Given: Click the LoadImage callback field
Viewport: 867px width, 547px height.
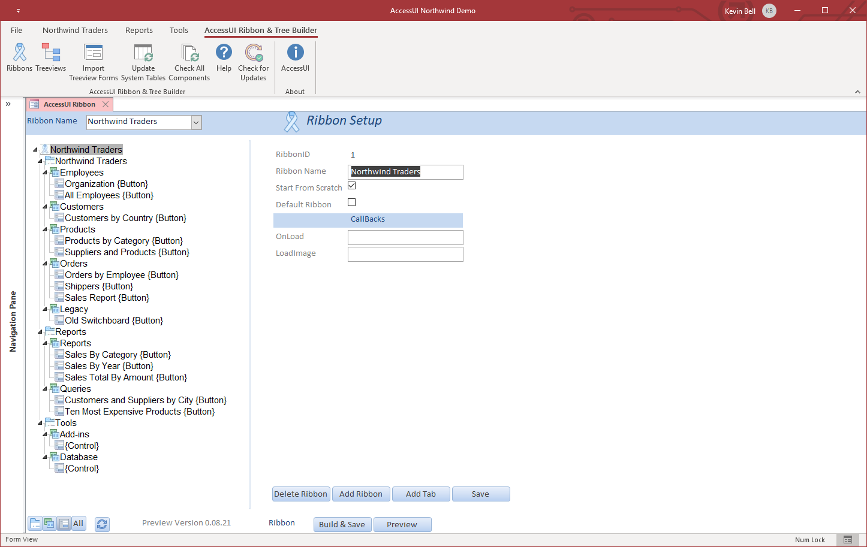Looking at the screenshot, I should click(x=405, y=254).
